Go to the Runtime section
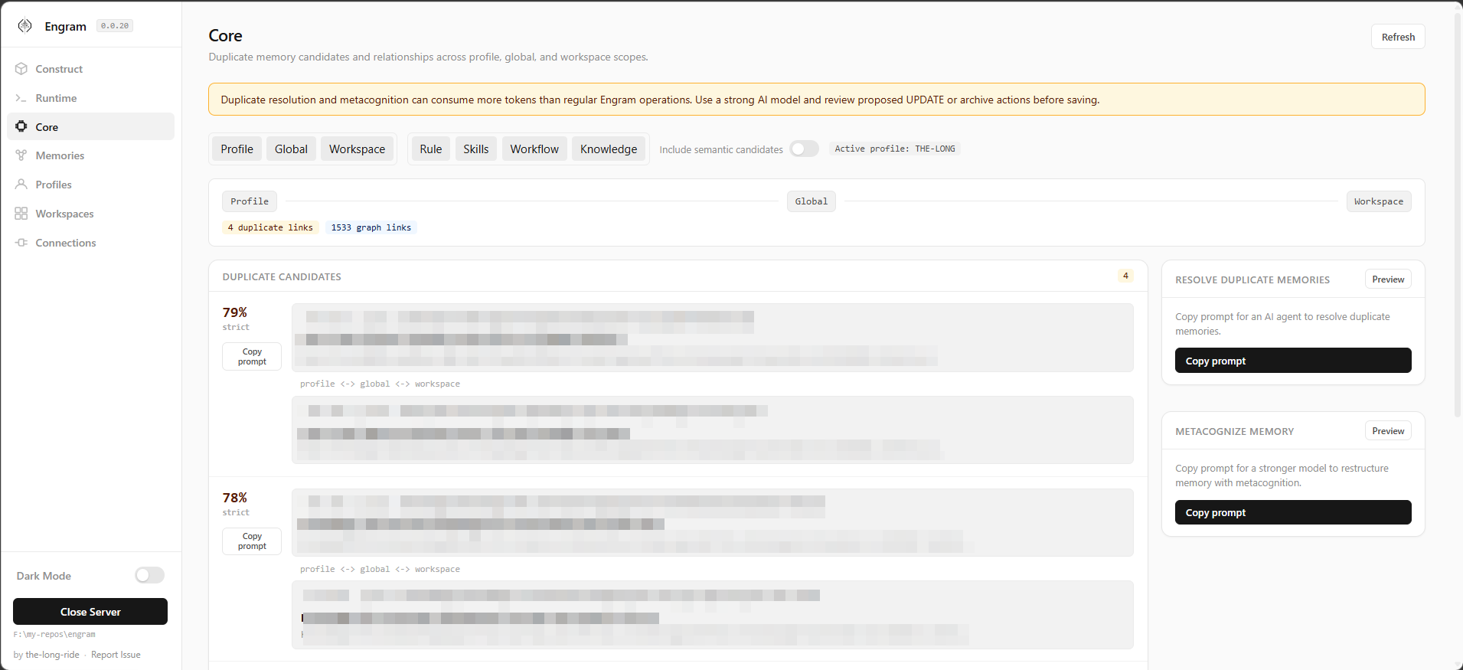This screenshot has width=1463, height=670. click(90, 98)
